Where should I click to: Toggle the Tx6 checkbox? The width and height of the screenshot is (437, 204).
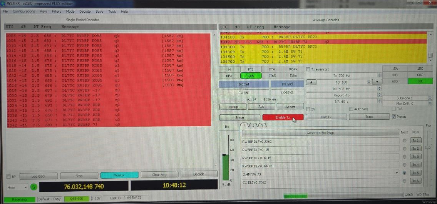tap(394, 109)
